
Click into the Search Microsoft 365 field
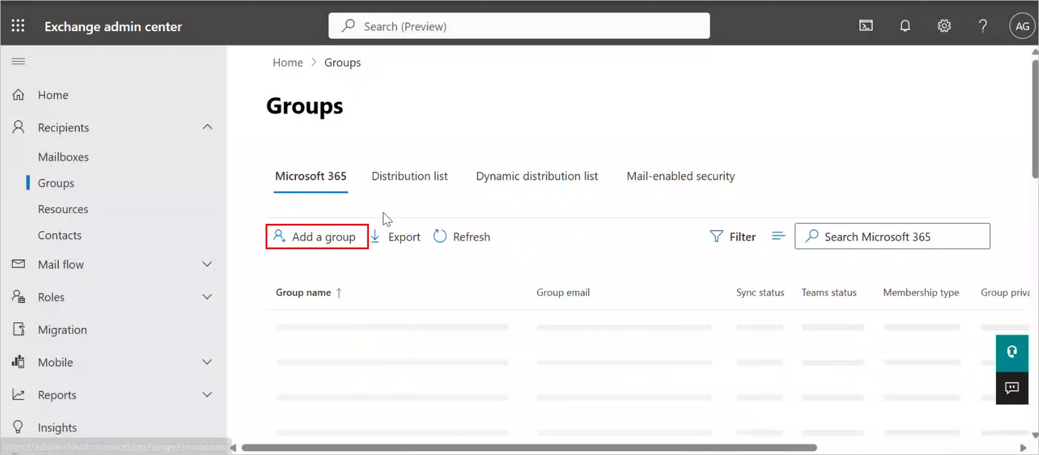[x=892, y=236]
